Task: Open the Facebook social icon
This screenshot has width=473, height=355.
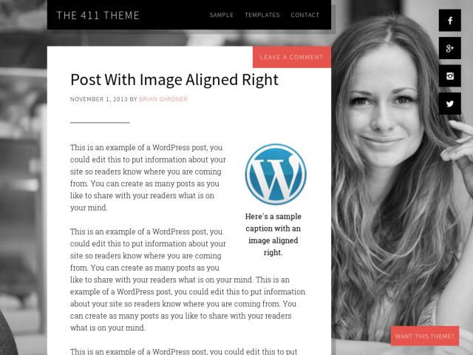Action: pos(450,20)
